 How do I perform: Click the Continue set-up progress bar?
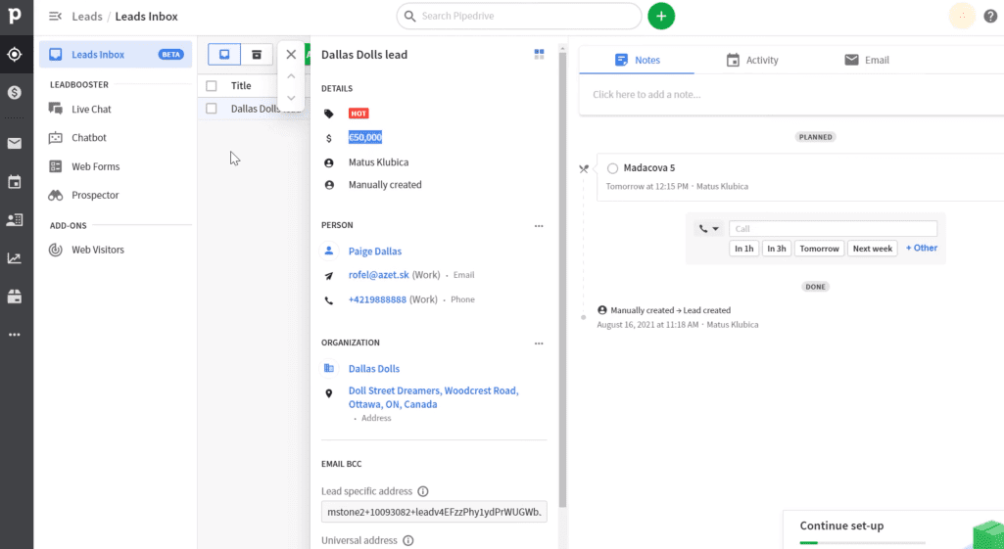click(x=862, y=542)
